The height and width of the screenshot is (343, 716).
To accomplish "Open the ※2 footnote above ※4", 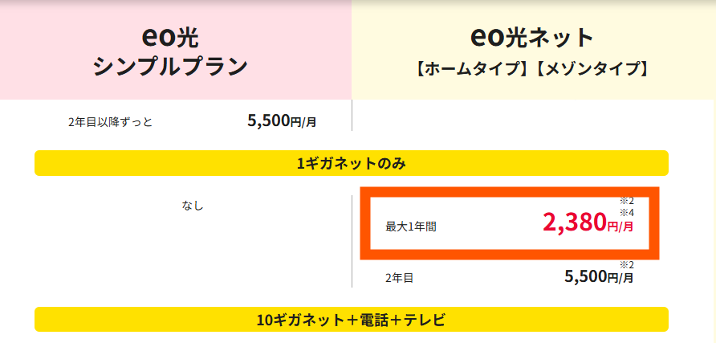I will coord(626,200).
